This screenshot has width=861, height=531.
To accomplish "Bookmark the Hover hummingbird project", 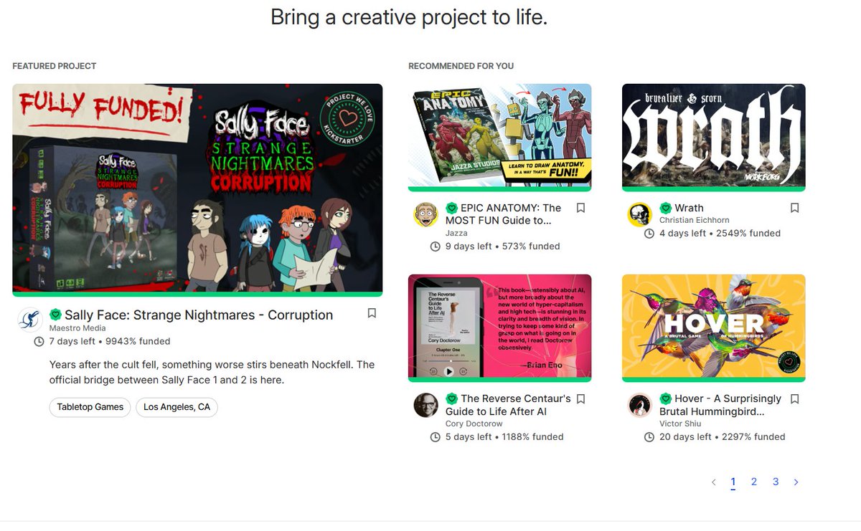I will [795, 398].
